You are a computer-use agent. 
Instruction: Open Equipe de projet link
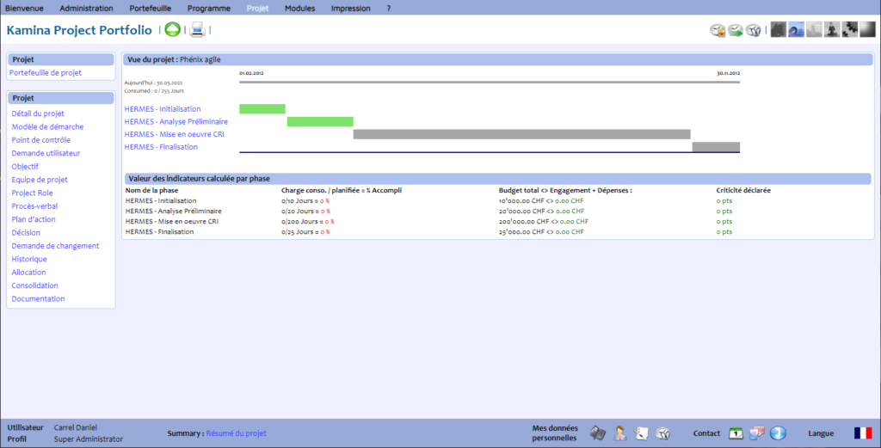[x=40, y=180]
